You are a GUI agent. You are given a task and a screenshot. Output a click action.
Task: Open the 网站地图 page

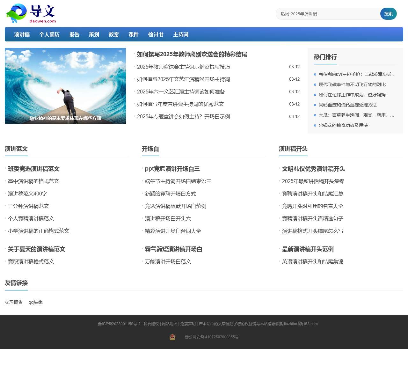pos(169,324)
